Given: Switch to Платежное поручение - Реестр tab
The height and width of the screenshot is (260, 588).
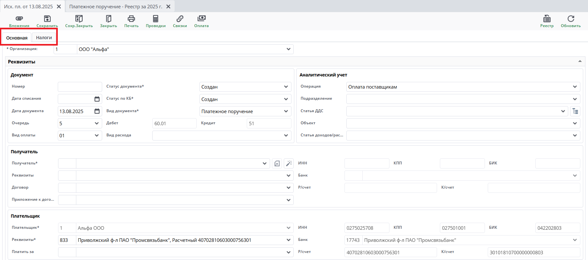Looking at the screenshot, I should point(116,6).
